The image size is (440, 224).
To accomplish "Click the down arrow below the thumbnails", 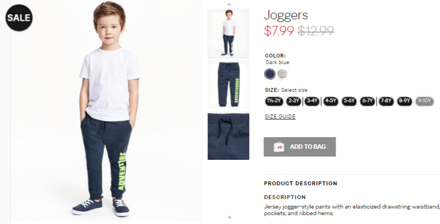I will (229, 217).
